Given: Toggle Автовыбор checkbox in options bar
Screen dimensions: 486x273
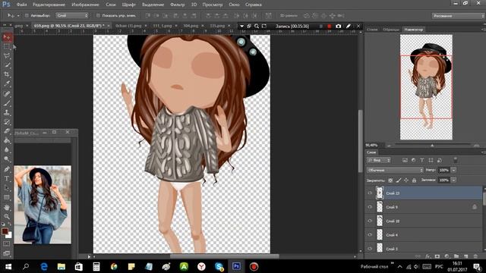Looking at the screenshot, I should pos(27,15).
